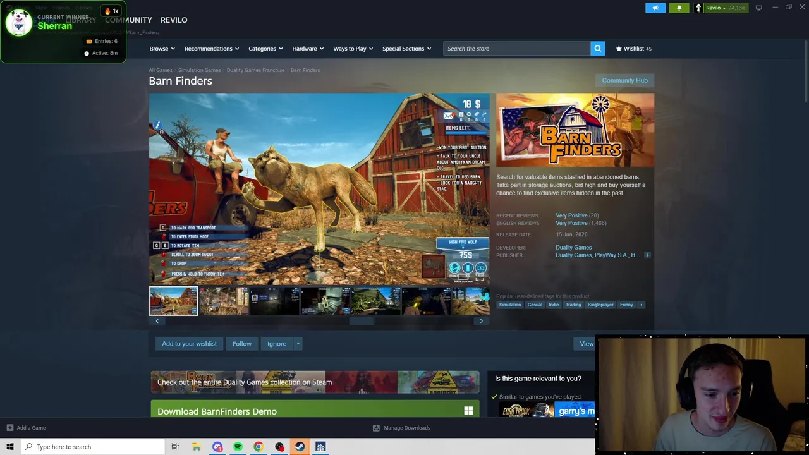The height and width of the screenshot is (455, 809).
Task: Open the Wishlist with 45 items
Action: click(x=633, y=49)
